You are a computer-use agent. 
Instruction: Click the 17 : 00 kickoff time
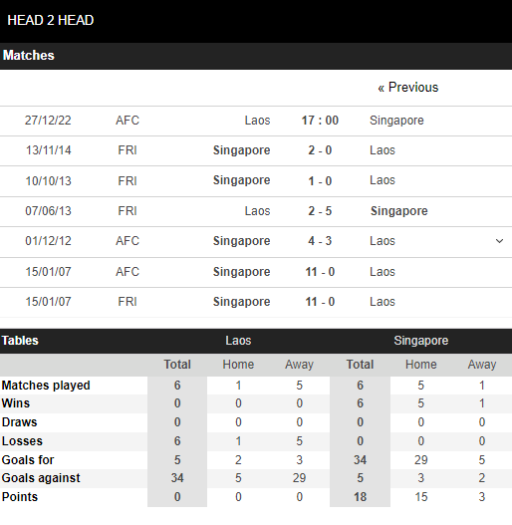click(320, 121)
